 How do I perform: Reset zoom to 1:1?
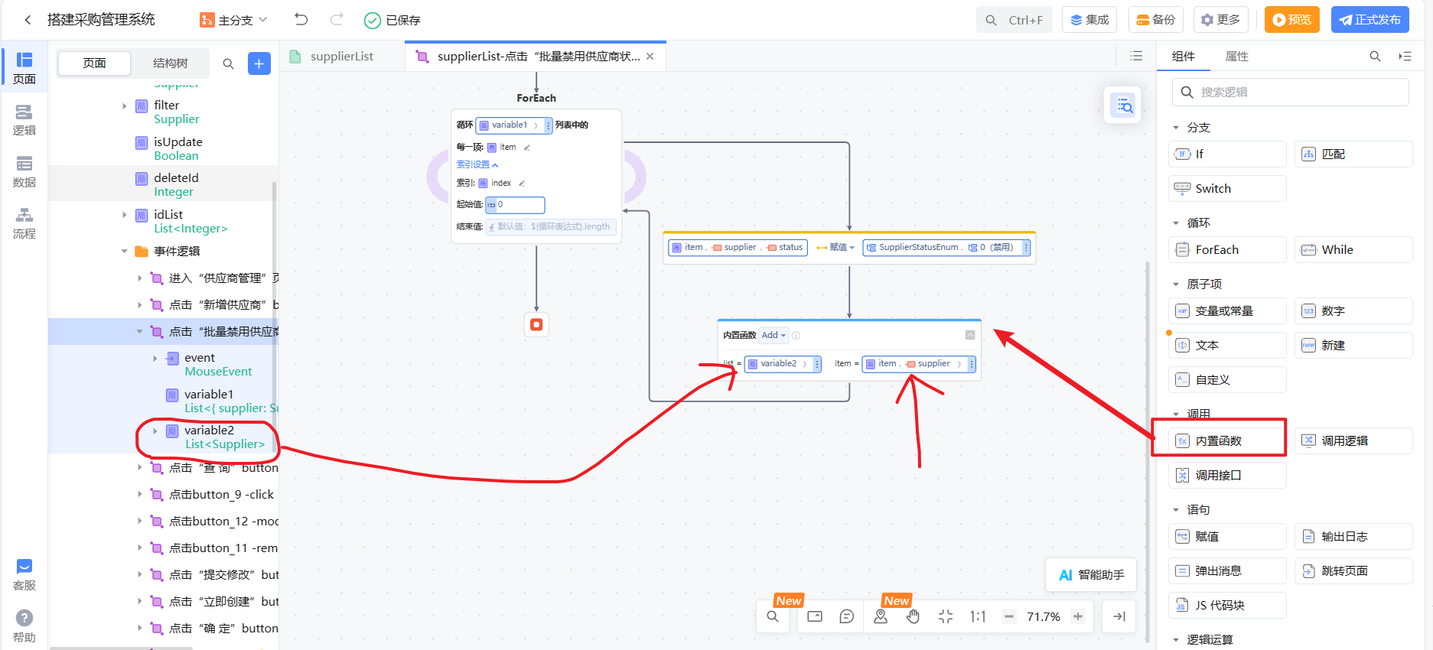[x=978, y=616]
